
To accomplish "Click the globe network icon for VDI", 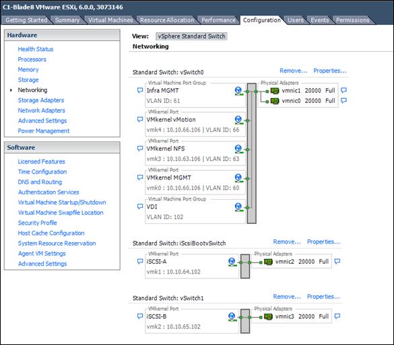I will click(238, 207).
